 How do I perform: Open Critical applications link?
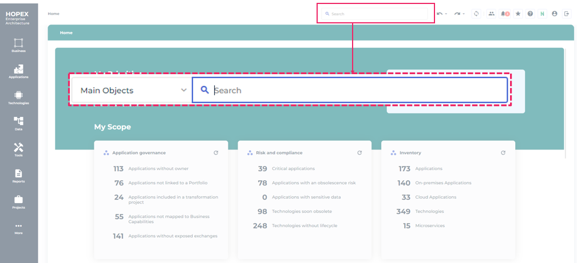[x=293, y=169]
